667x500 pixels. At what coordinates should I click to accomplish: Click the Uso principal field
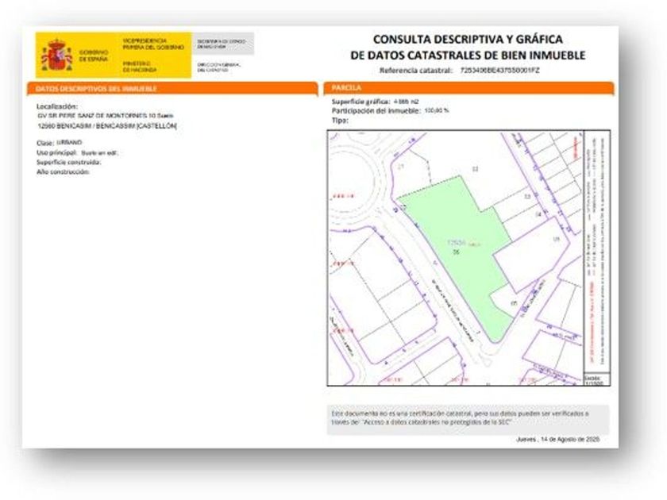click(x=78, y=152)
